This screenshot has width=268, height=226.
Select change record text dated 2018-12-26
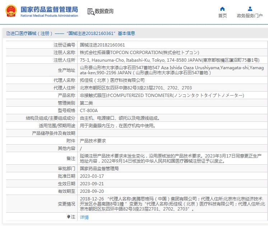pos(172,204)
